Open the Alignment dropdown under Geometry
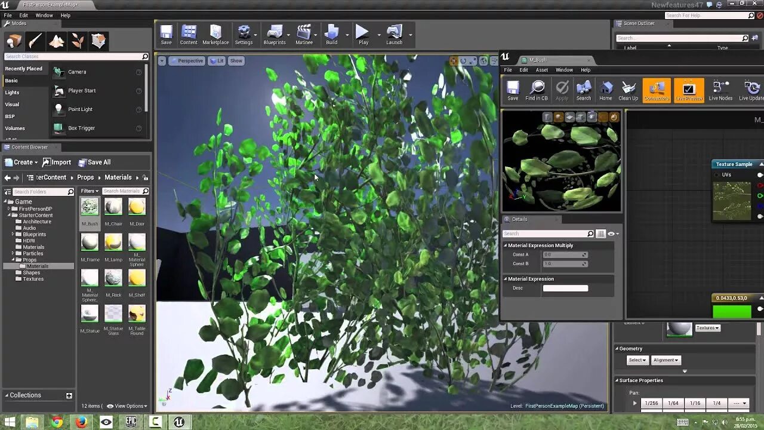The height and width of the screenshot is (430, 764). pyautogui.click(x=666, y=360)
